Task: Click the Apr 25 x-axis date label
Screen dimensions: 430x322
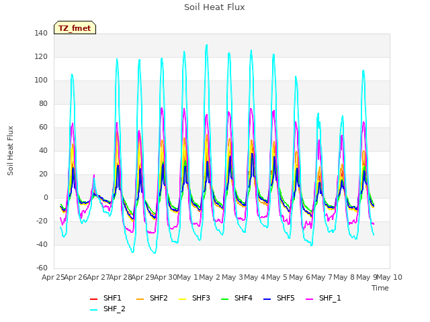Action: coord(53,277)
